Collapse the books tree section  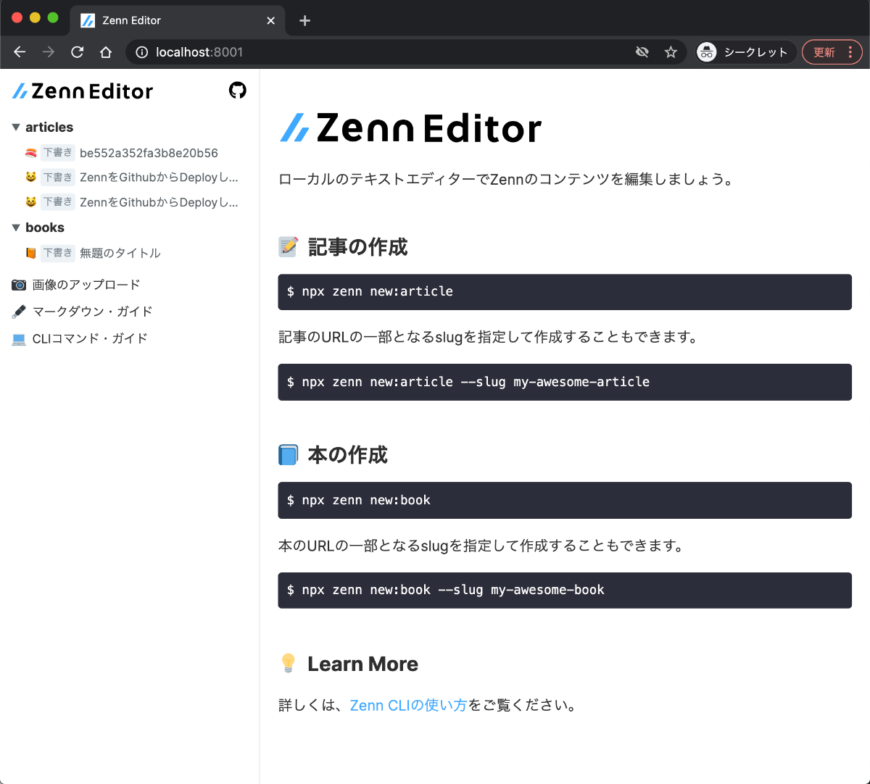(16, 228)
